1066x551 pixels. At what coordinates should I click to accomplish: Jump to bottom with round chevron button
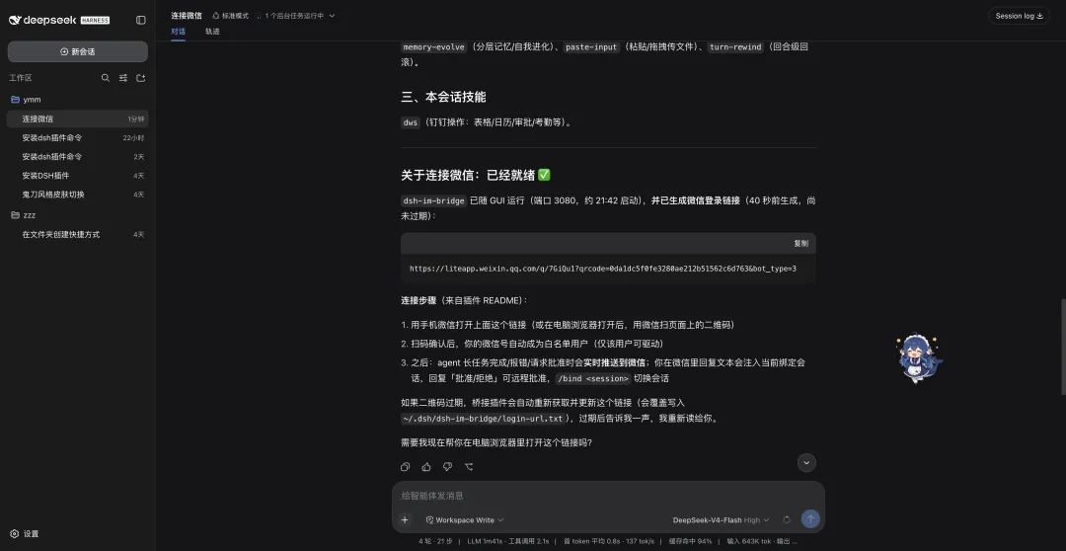click(x=806, y=462)
